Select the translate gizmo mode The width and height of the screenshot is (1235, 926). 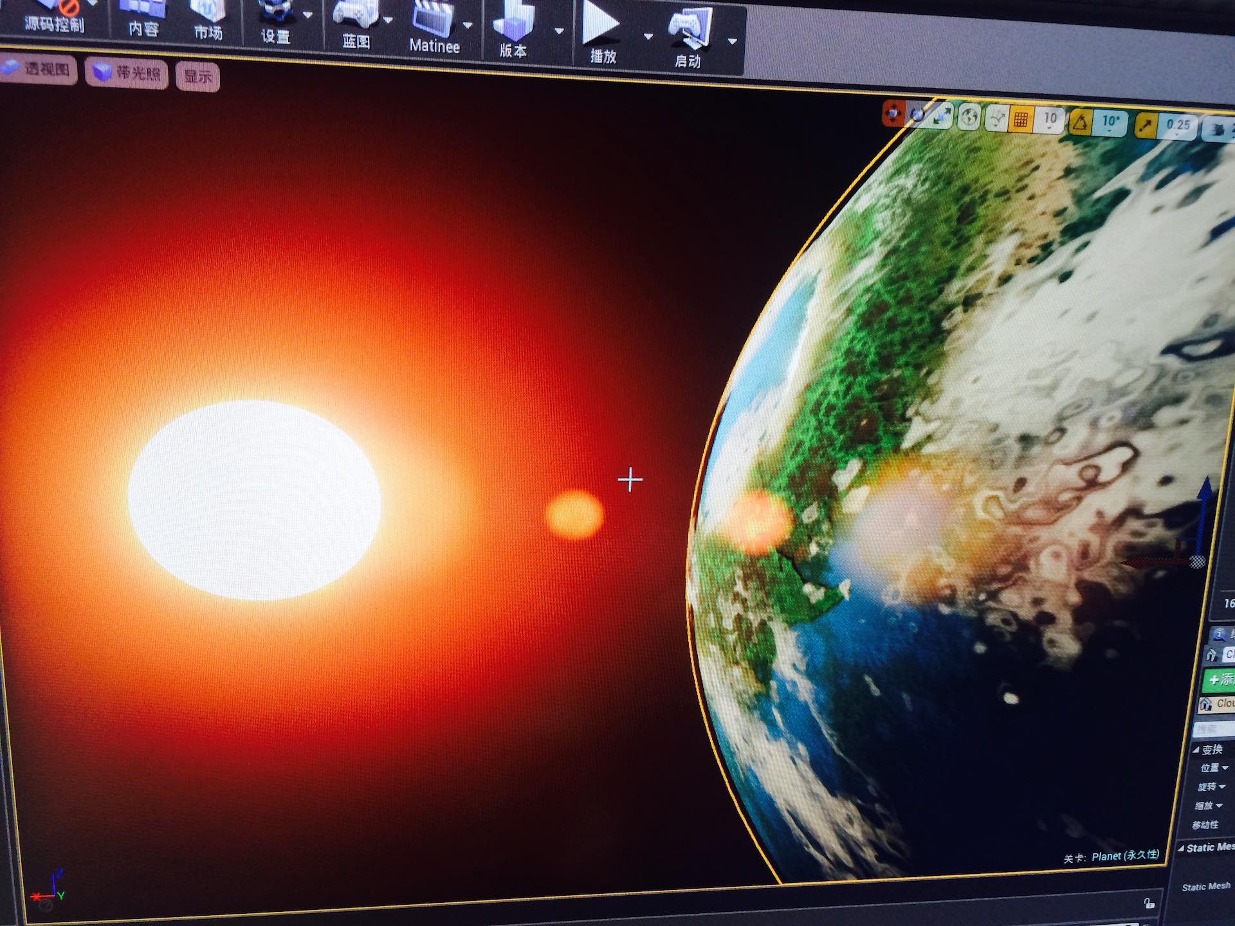(893, 114)
